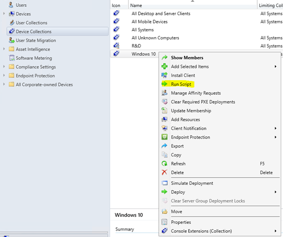
Task: Click the Endpoint Protection shield icon
Action: click(165, 137)
